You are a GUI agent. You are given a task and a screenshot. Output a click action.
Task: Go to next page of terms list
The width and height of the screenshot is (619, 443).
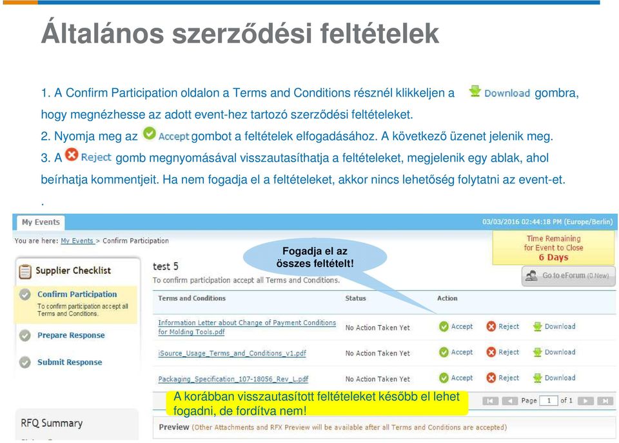pyautogui.click(x=585, y=401)
